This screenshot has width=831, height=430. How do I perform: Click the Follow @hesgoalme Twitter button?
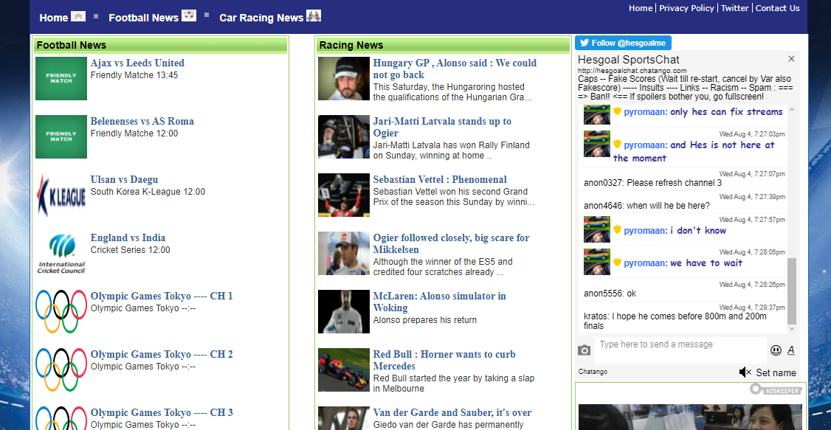[x=623, y=43]
